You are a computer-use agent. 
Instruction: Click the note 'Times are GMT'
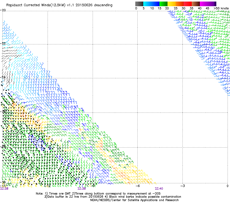click(60, 194)
